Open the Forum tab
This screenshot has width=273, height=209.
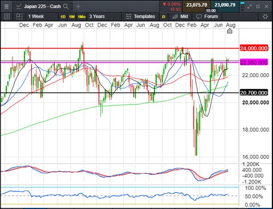(x=207, y=16)
